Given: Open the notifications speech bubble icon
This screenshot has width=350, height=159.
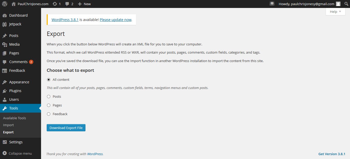Looking at the screenshot, I should (x=272, y=4).
